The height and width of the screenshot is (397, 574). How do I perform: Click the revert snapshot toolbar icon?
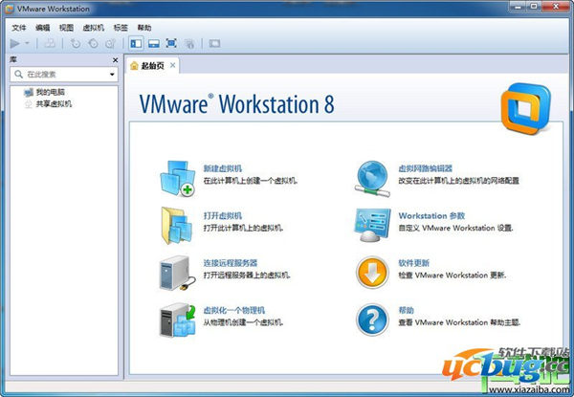pyautogui.click(x=93, y=44)
